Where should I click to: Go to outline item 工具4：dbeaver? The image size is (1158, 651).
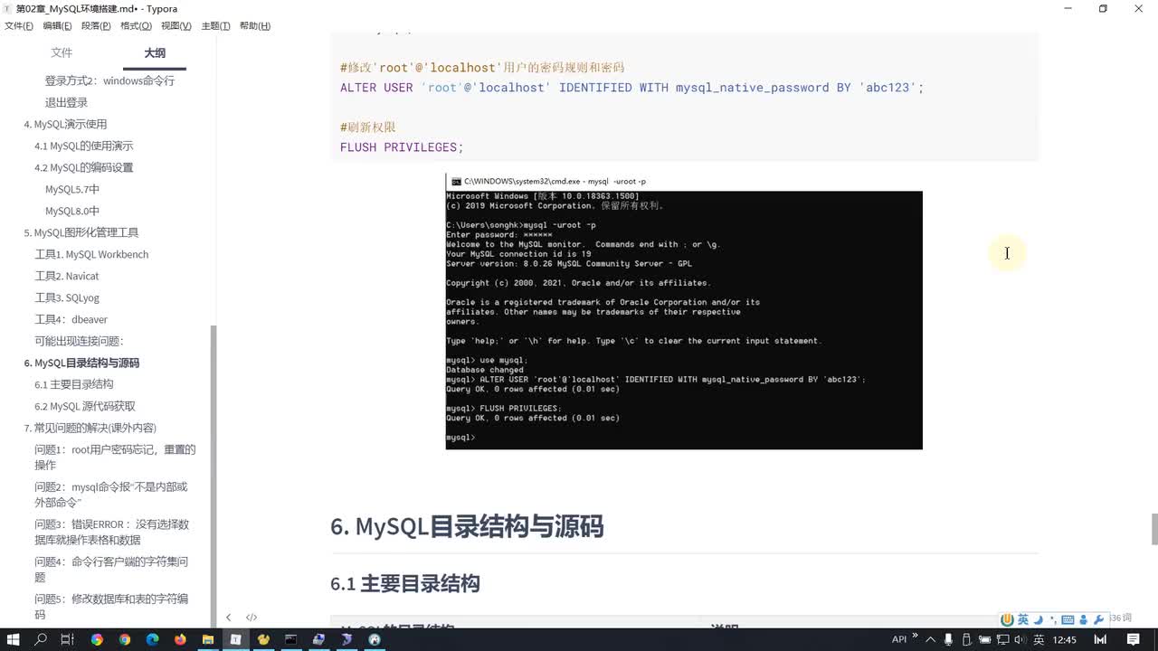tap(71, 319)
